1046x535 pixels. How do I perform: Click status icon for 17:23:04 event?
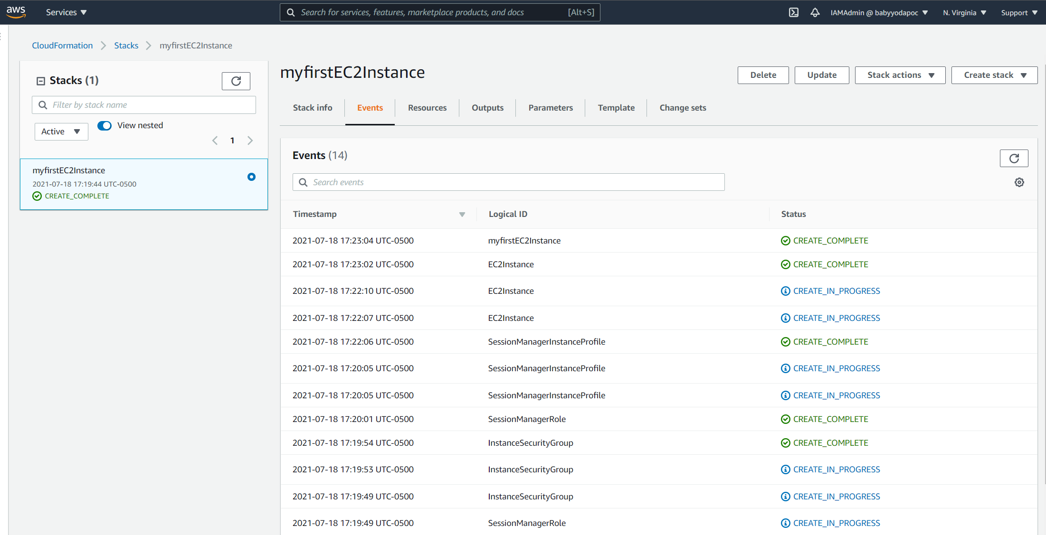[786, 241]
